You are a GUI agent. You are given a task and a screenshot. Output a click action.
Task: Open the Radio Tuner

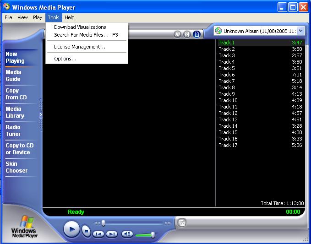tap(21, 130)
